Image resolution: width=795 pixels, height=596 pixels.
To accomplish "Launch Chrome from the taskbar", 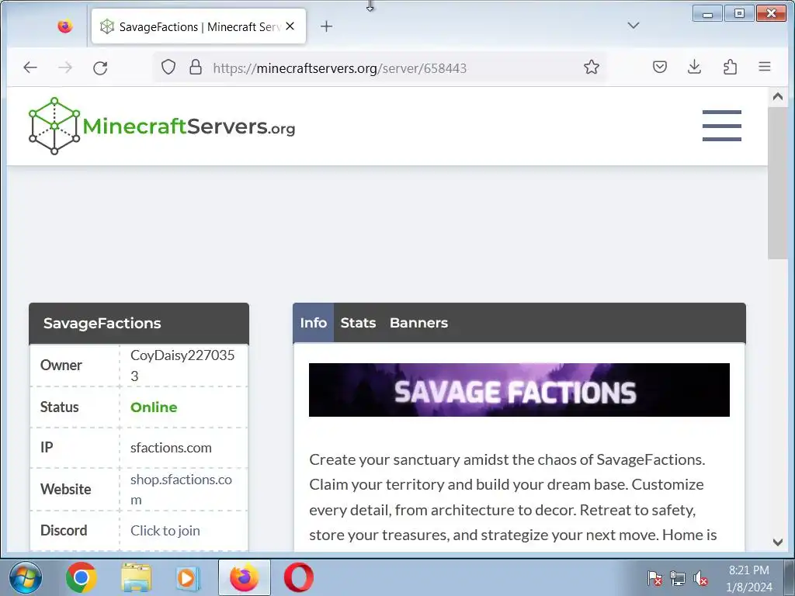I will tap(81, 577).
